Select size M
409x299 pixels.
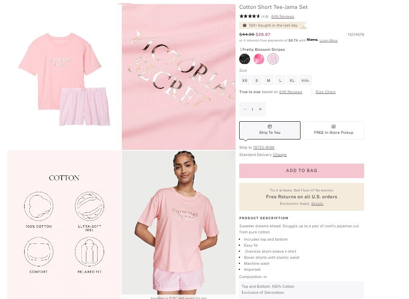click(268, 80)
